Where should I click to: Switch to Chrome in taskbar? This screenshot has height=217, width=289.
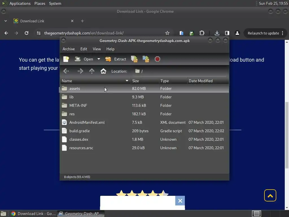[33, 214]
